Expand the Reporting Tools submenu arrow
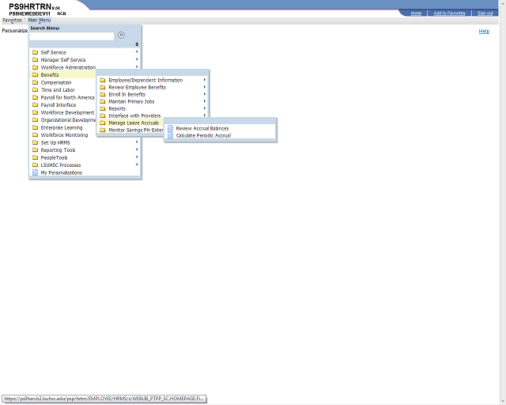 [137, 150]
